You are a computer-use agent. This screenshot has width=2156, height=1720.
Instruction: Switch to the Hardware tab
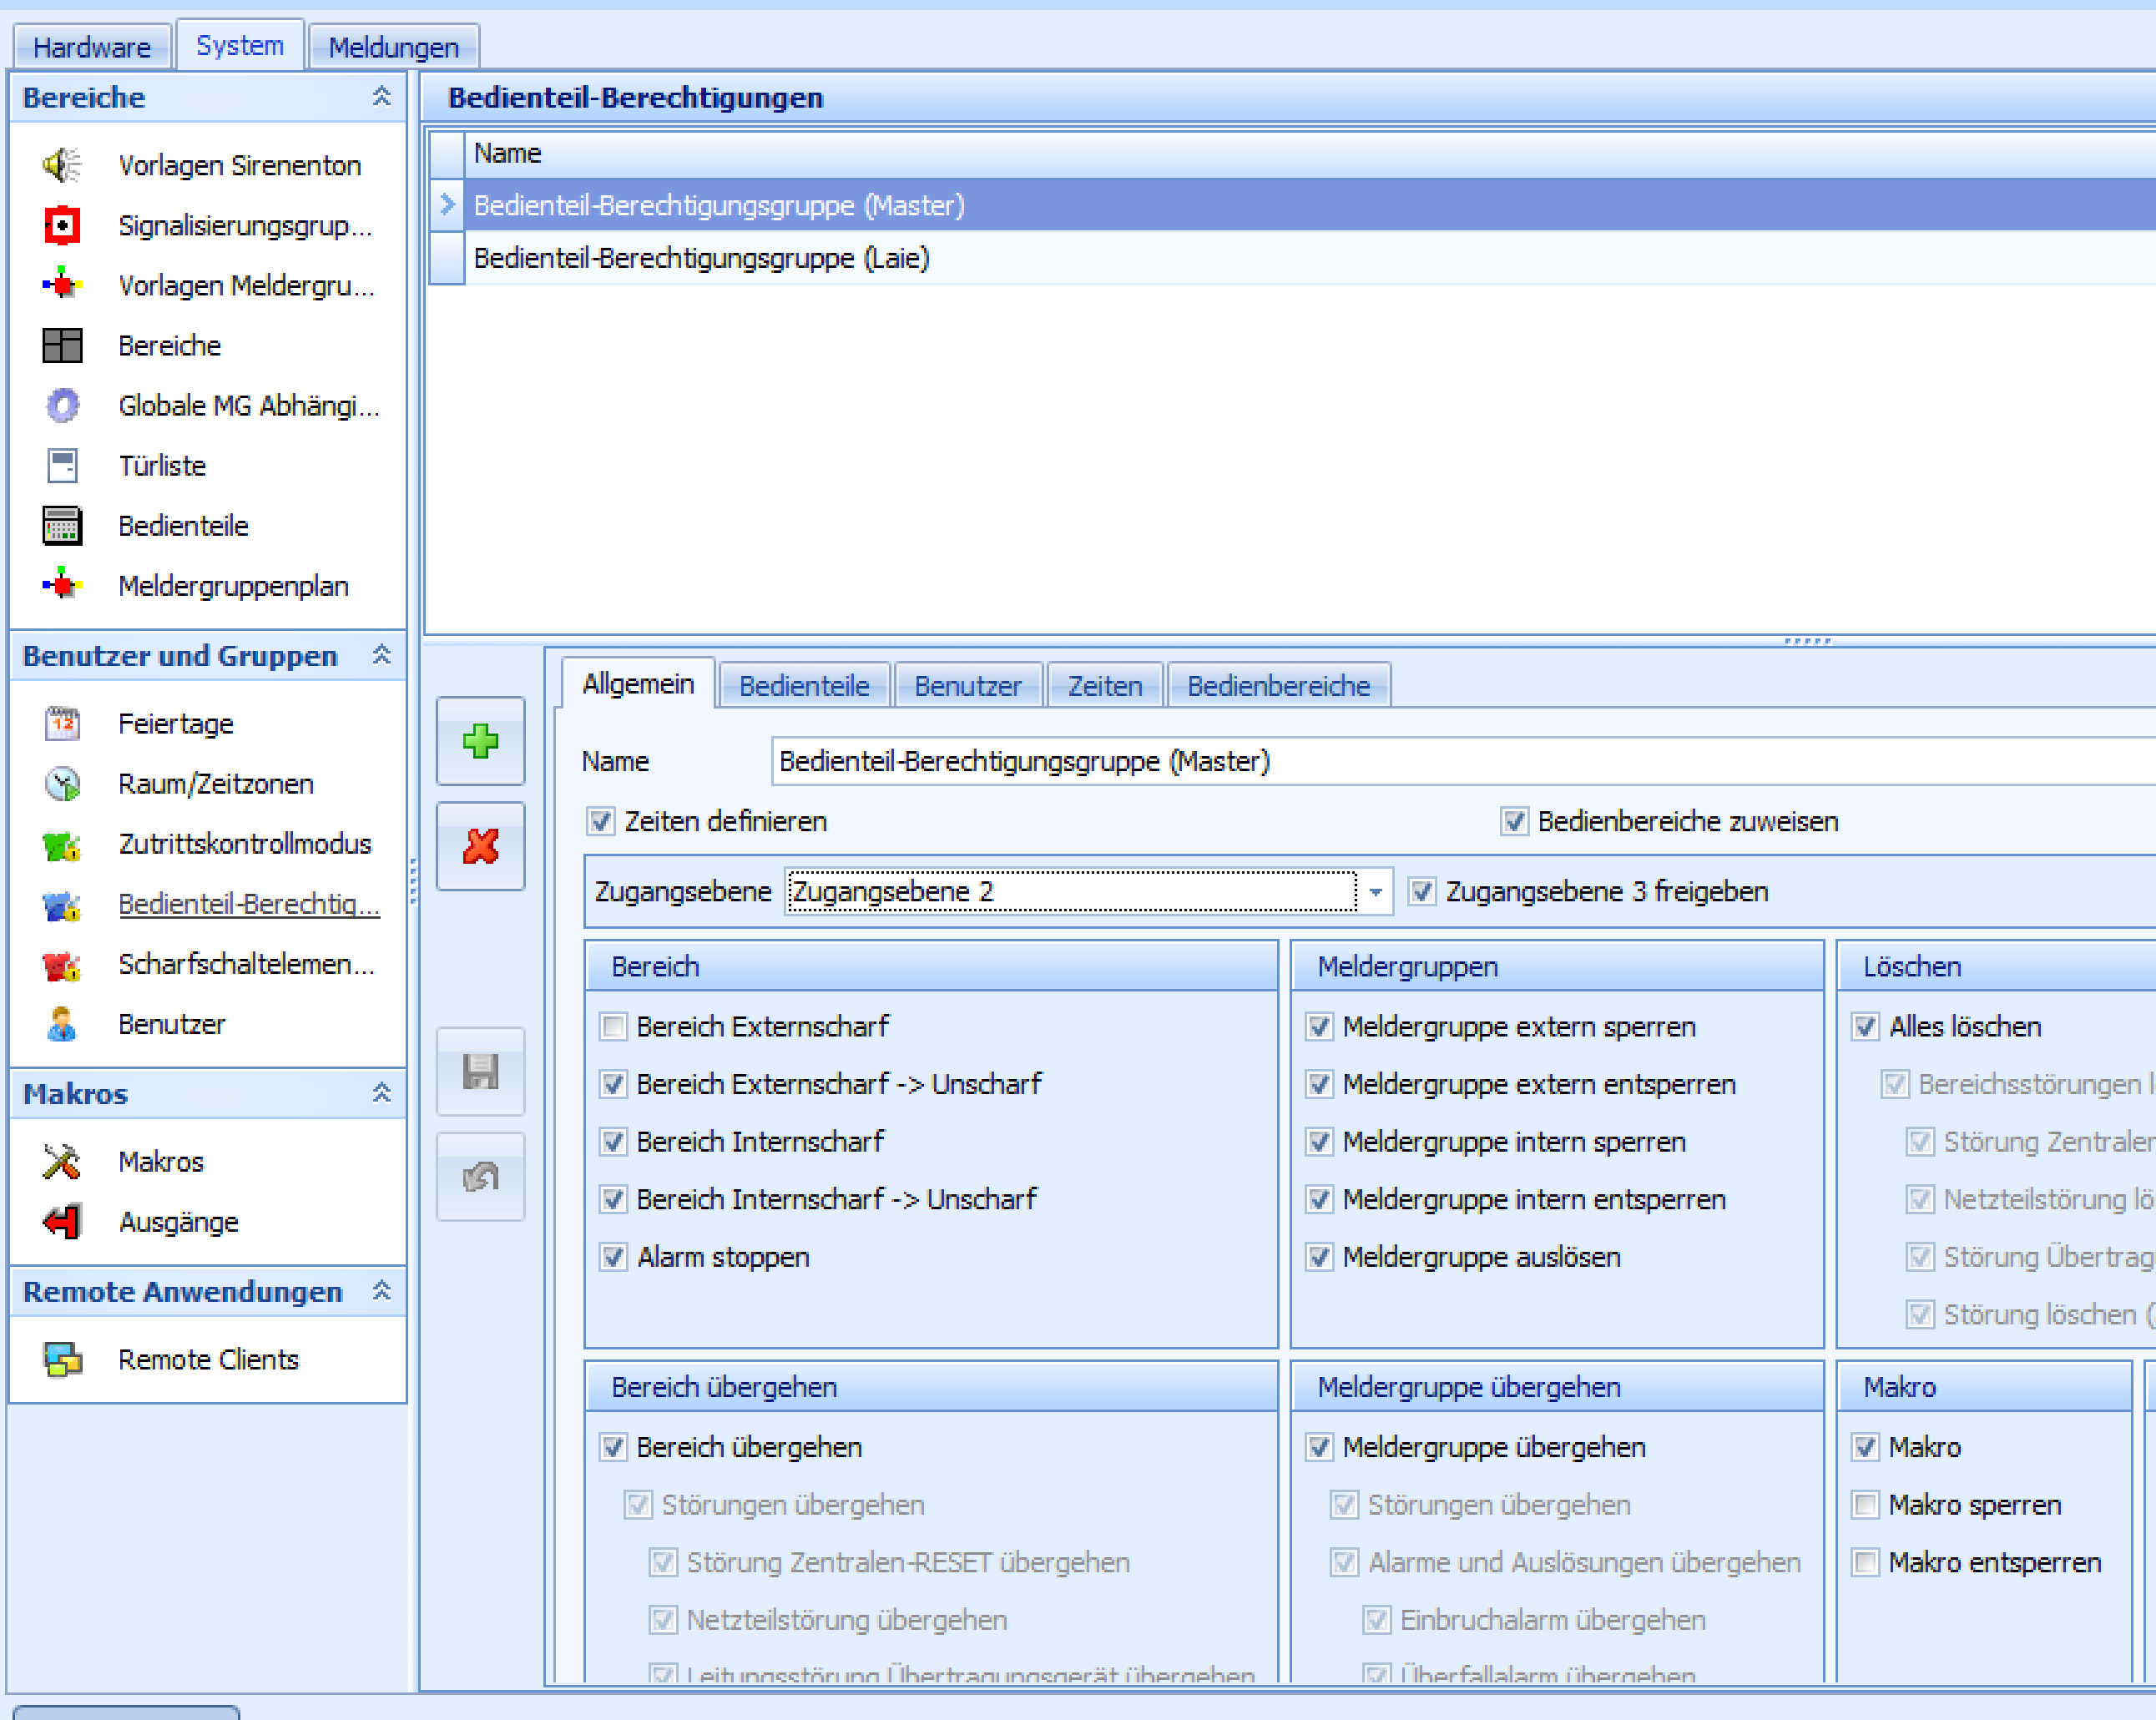coord(91,47)
